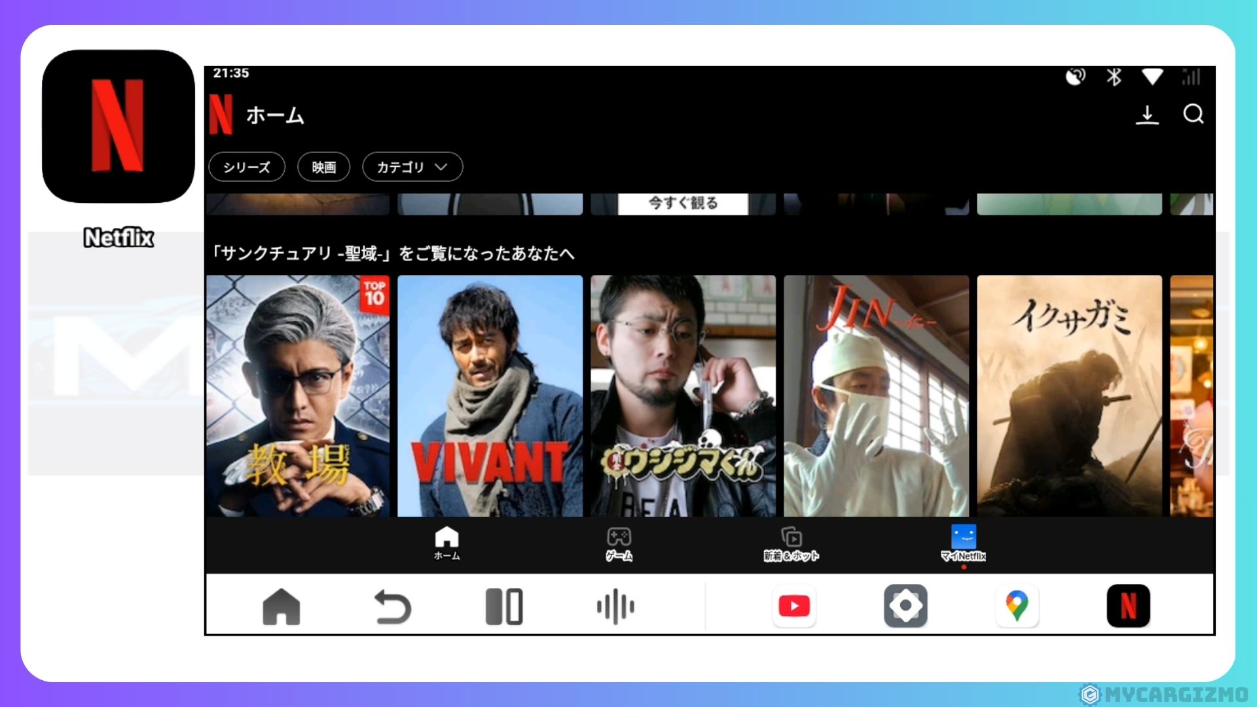
Task: Select the 映画 filter chip
Action: click(323, 167)
